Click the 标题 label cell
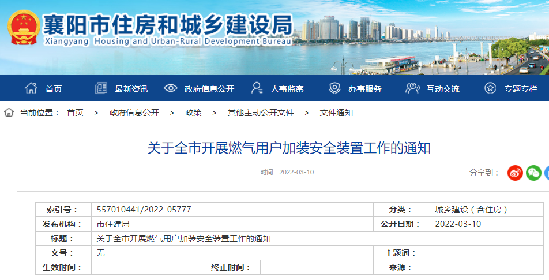549x280 pixels. tap(63, 238)
